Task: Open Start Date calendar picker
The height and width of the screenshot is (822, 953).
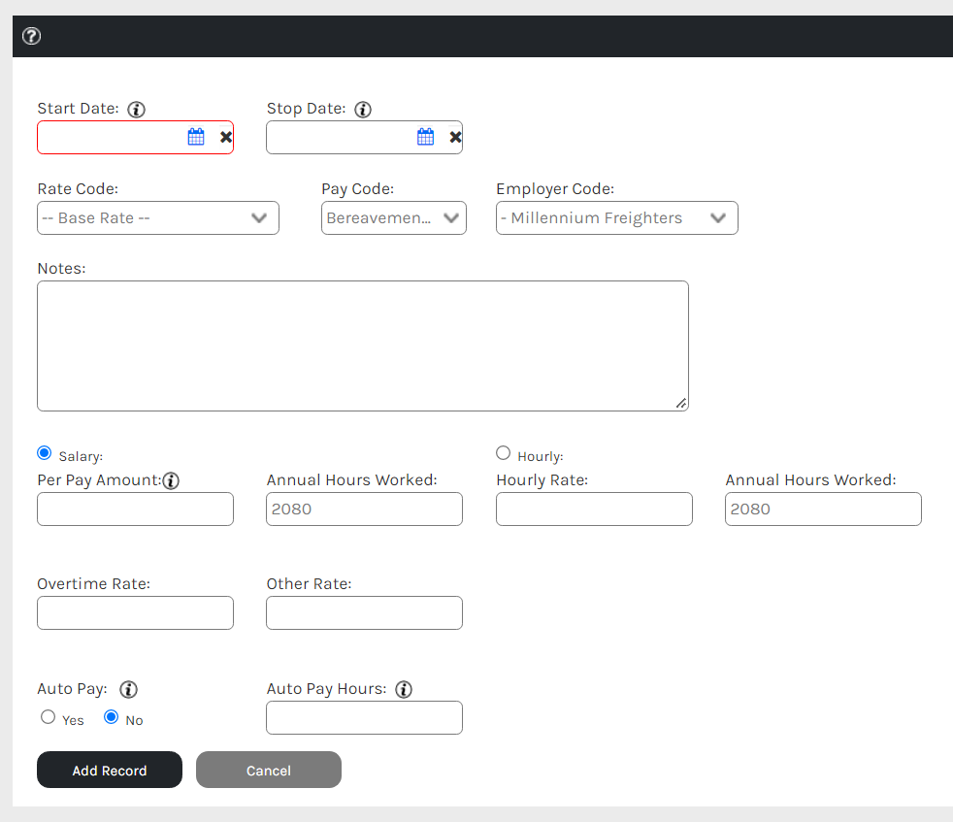Action: [196, 137]
